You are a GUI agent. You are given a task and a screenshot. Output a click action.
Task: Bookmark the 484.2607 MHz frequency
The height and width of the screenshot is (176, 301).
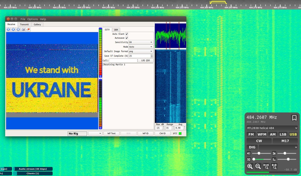point(294,118)
